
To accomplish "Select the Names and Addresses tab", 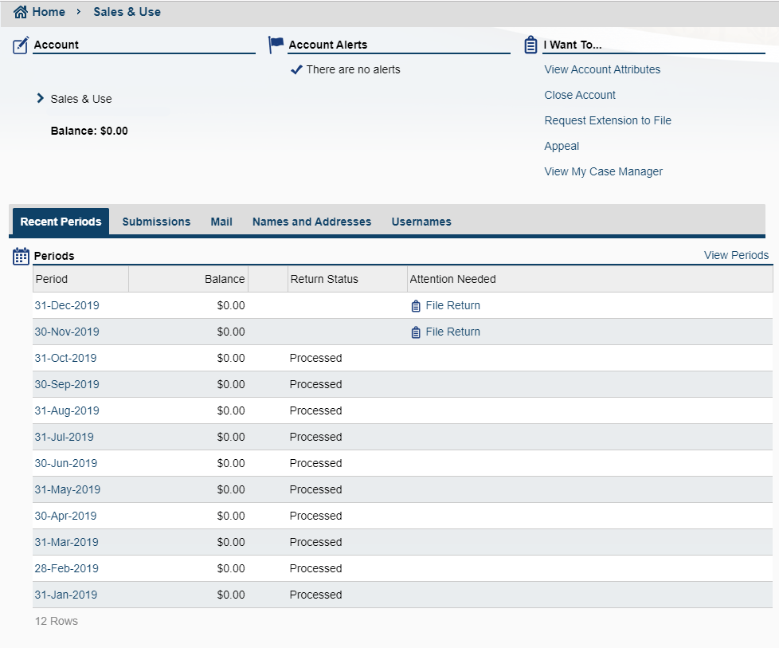I will coord(311,222).
